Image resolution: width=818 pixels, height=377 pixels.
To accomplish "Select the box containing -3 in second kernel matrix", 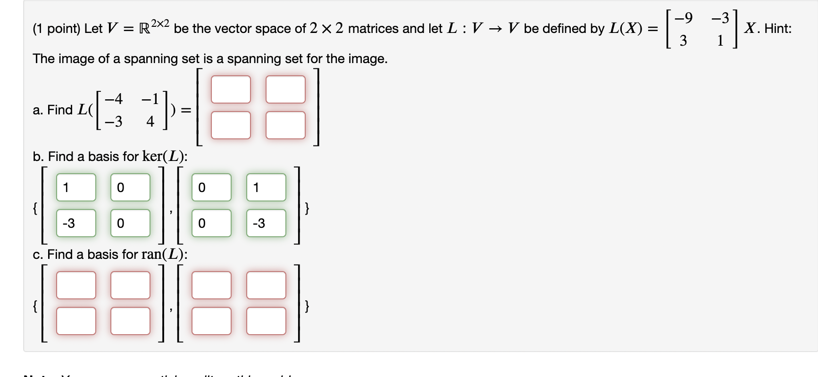I will point(266,223).
